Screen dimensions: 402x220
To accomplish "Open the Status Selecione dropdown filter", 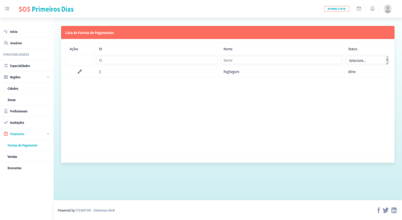I will (367, 60).
